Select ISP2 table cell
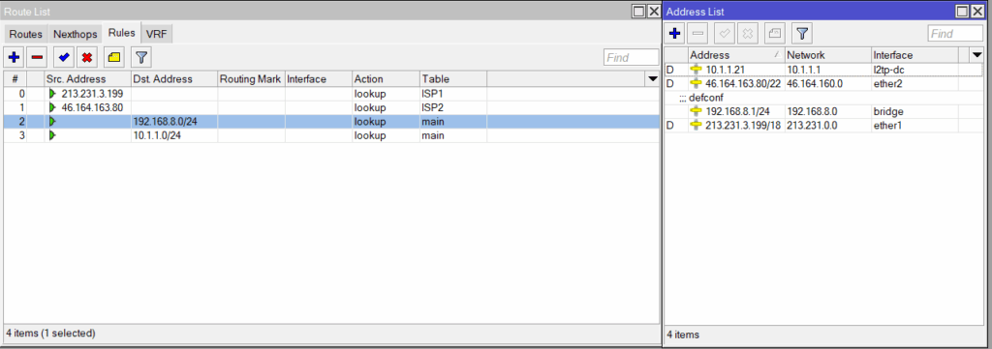This screenshot has width=992, height=349. click(x=453, y=107)
